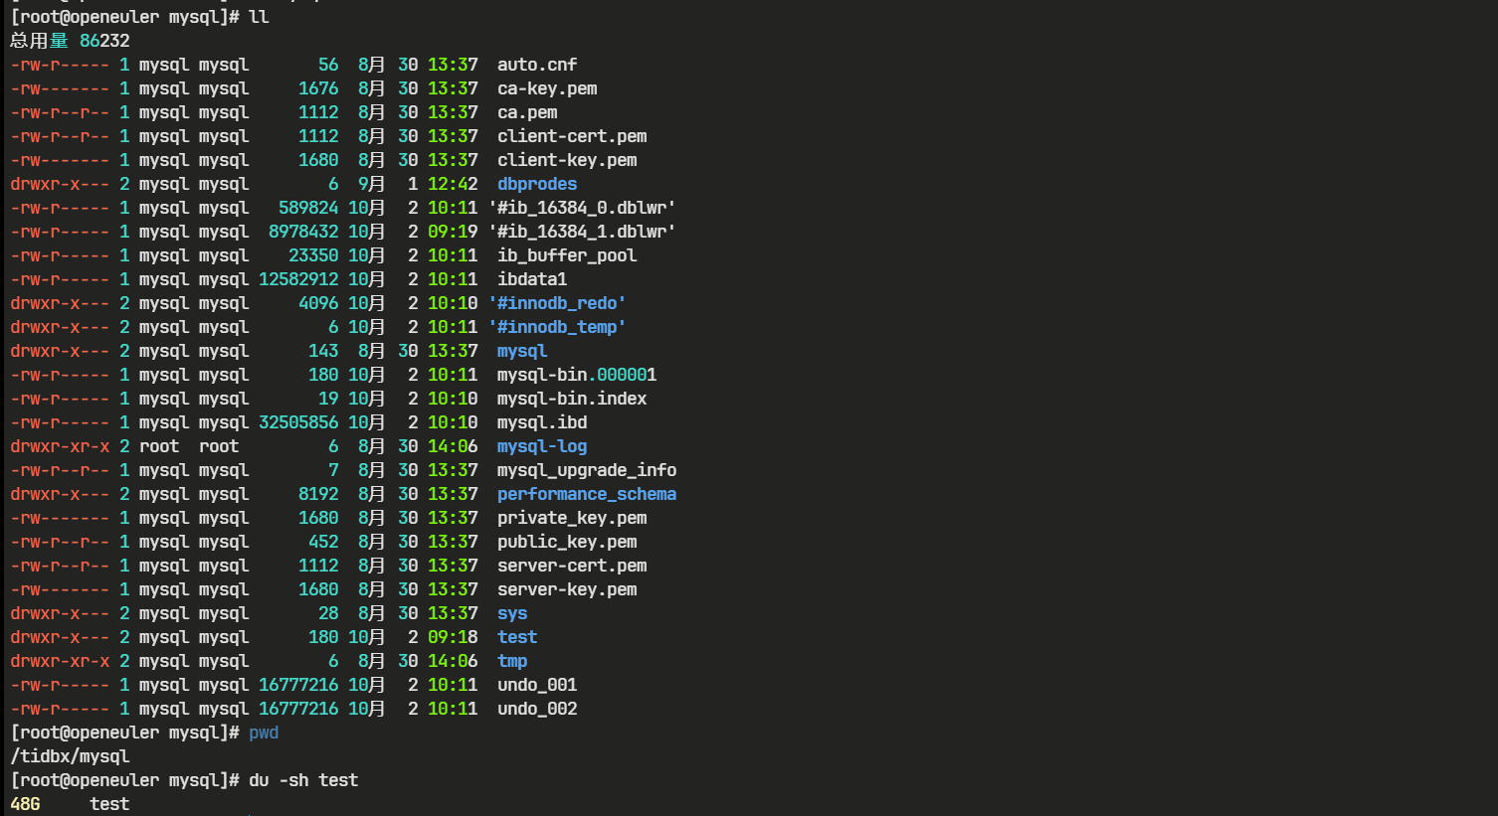Select the dbprodes directory entry
This screenshot has height=816, width=1498.
click(536, 184)
